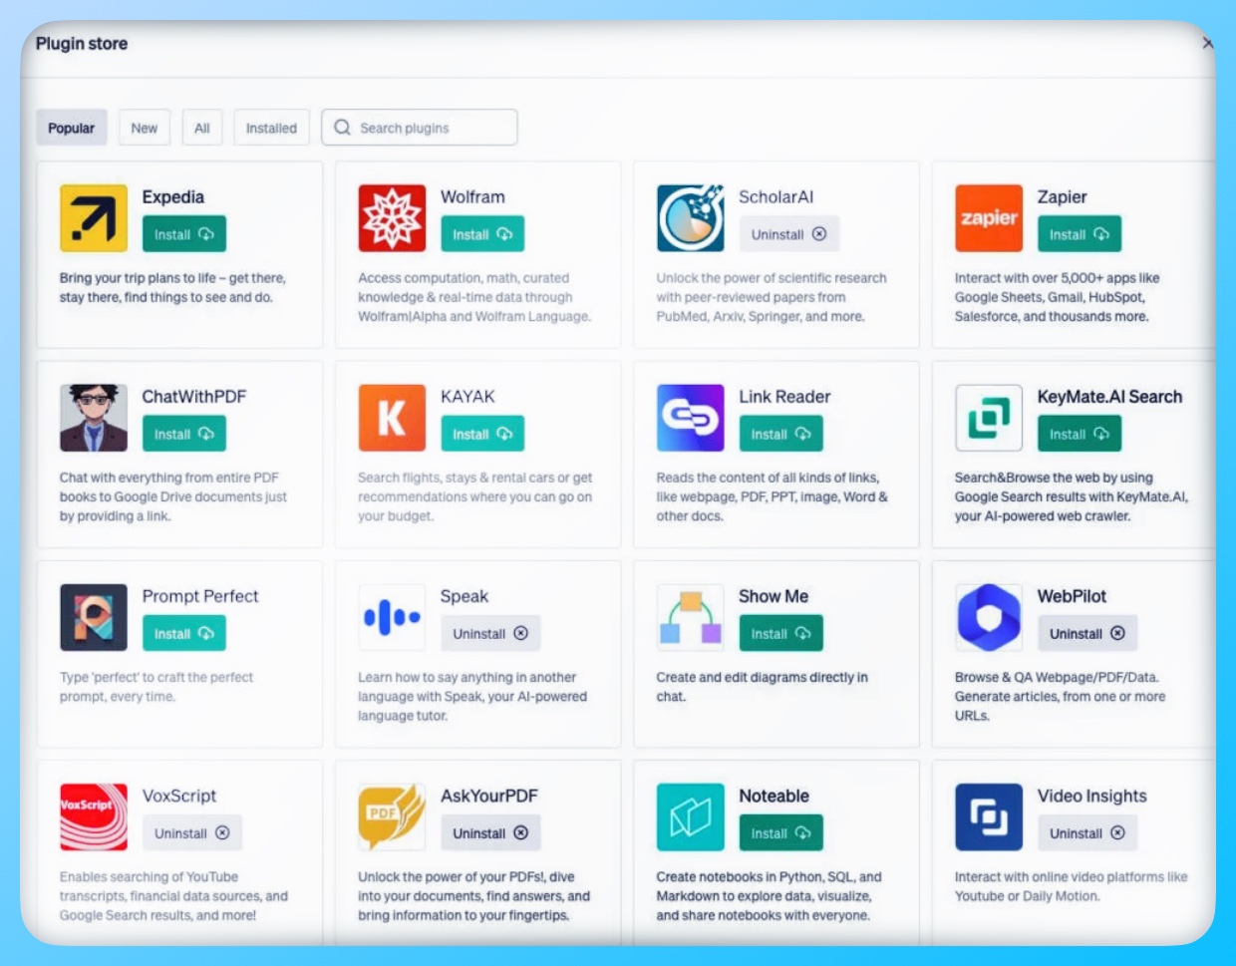Switch to the New tab
Image resolution: width=1236 pixels, height=966 pixels.
coord(145,128)
